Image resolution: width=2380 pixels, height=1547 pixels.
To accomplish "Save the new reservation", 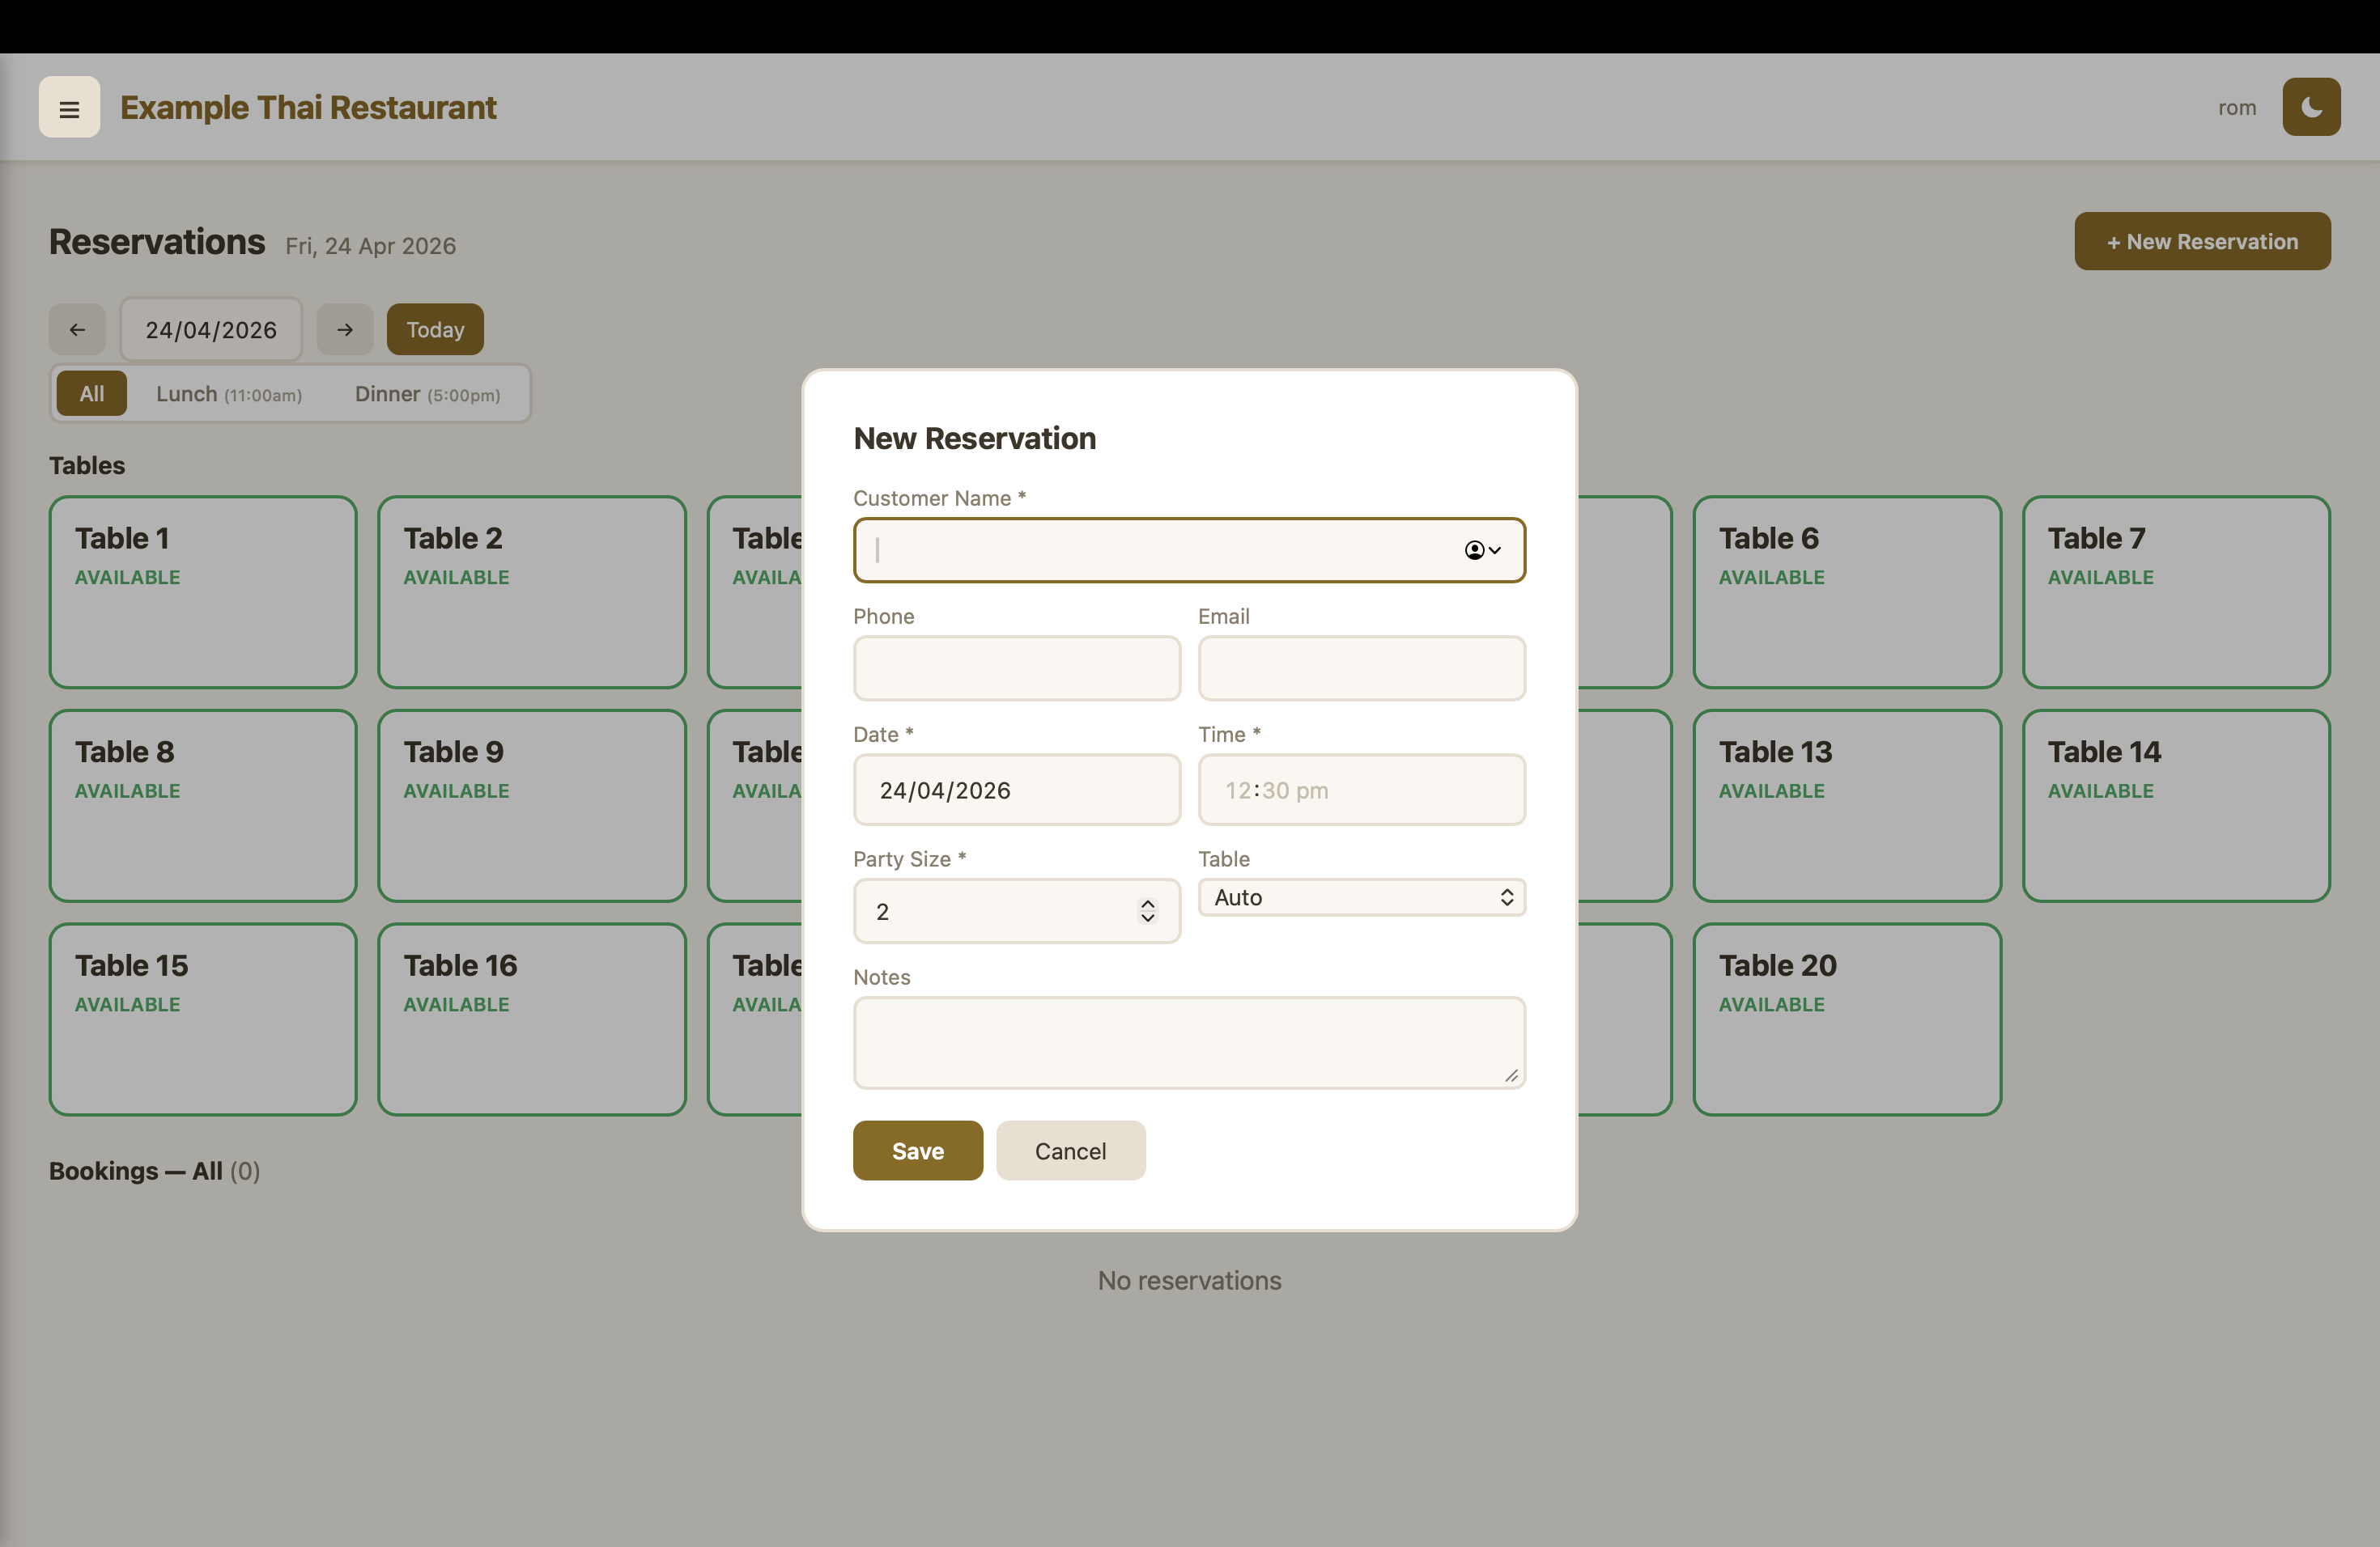I will tap(917, 1151).
